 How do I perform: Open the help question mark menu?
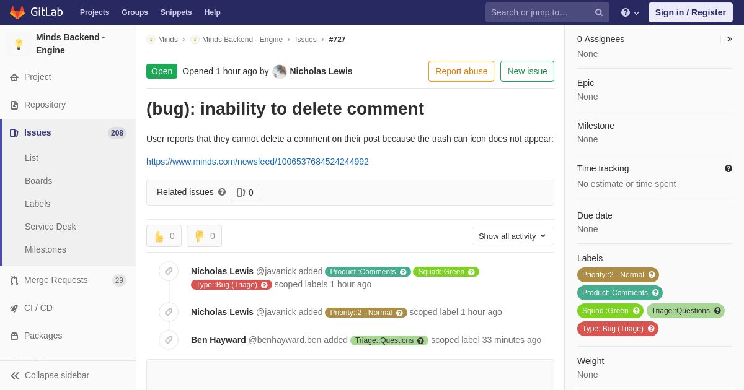[x=629, y=12]
